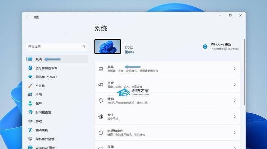Open the 电源和电池 settings title
This screenshot has width=267, height=149.
tap(115, 131)
